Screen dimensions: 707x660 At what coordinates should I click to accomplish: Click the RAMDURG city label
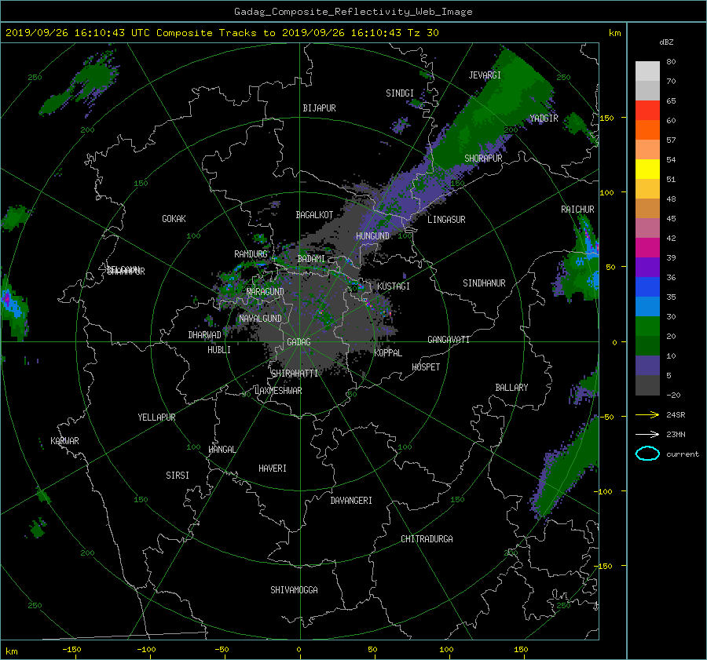(x=251, y=254)
